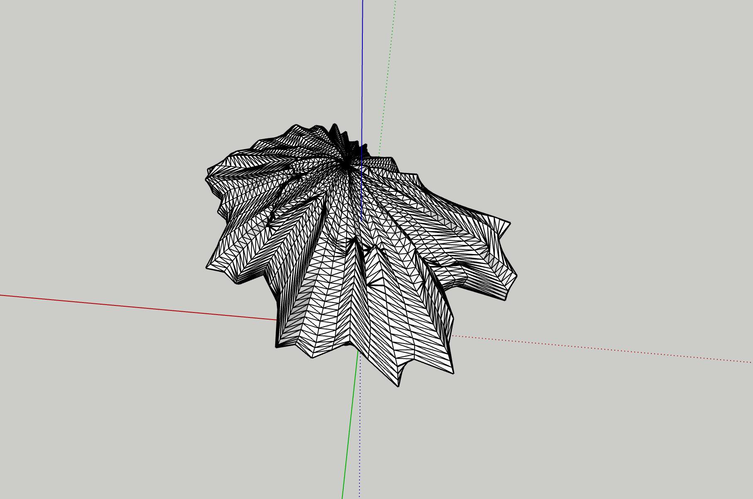
Task: Click the bottom-left corner of the mesh
Action: [x=276, y=346]
